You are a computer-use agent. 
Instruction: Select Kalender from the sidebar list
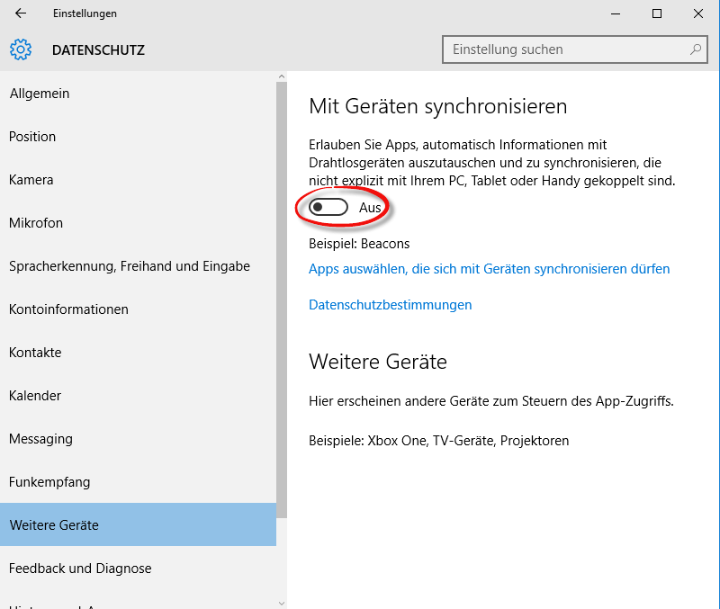click(35, 396)
